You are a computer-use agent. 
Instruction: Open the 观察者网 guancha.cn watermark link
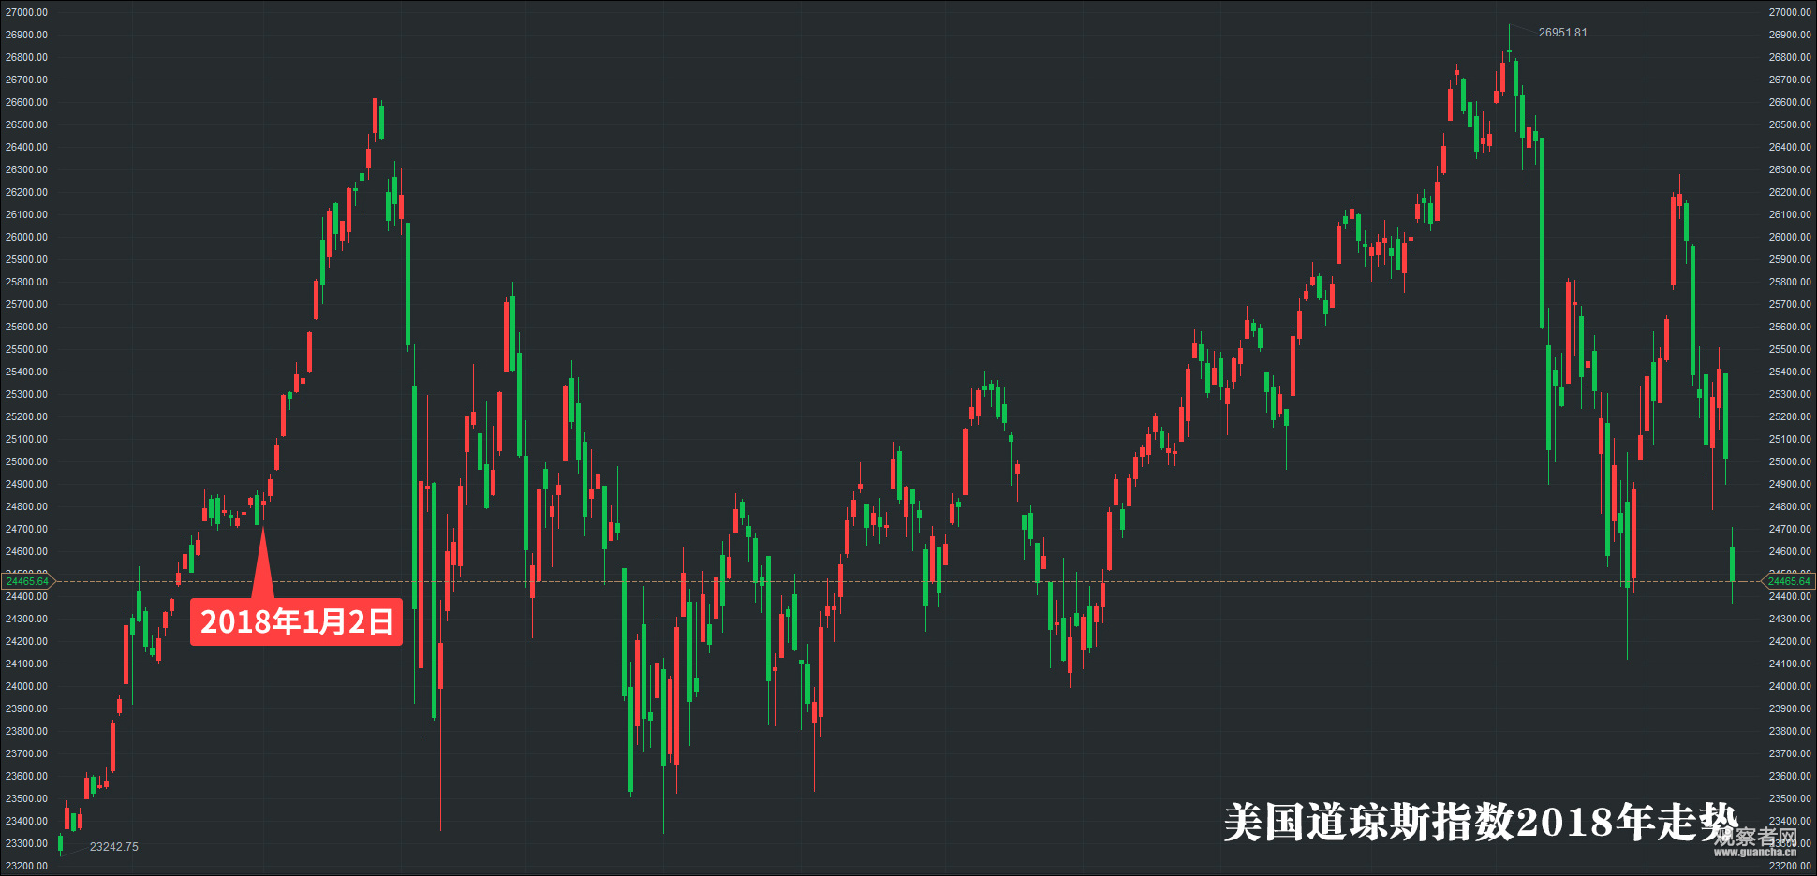[x=1755, y=841]
